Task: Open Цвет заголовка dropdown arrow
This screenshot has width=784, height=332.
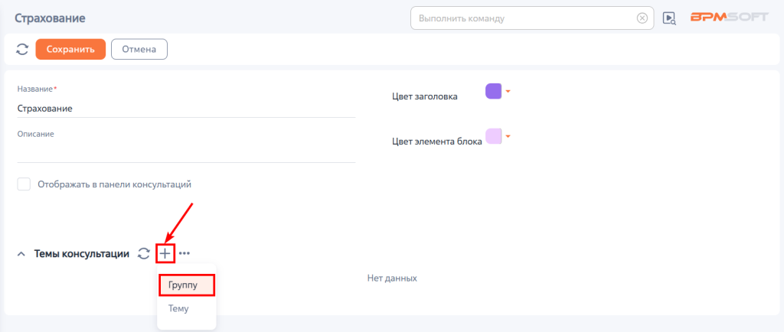Action: point(508,91)
